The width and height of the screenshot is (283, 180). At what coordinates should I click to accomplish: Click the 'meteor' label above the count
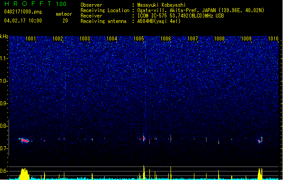pyautogui.click(x=64, y=14)
